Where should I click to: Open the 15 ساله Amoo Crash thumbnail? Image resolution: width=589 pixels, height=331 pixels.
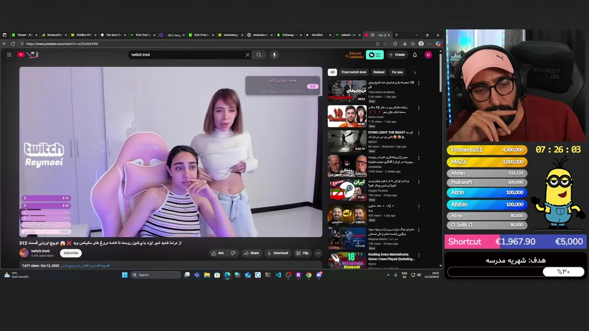pos(347,116)
